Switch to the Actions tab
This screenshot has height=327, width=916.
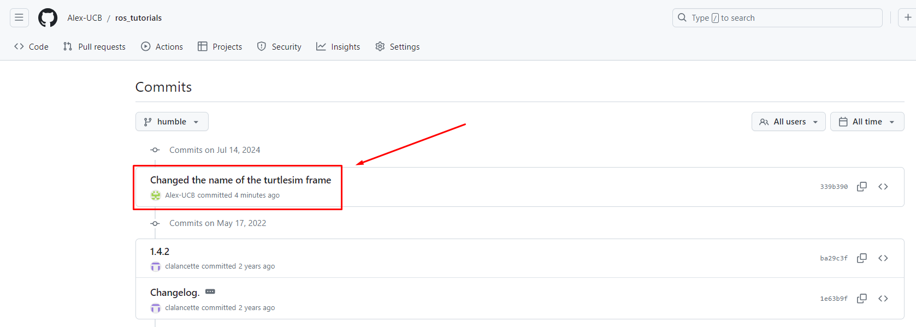(162, 46)
